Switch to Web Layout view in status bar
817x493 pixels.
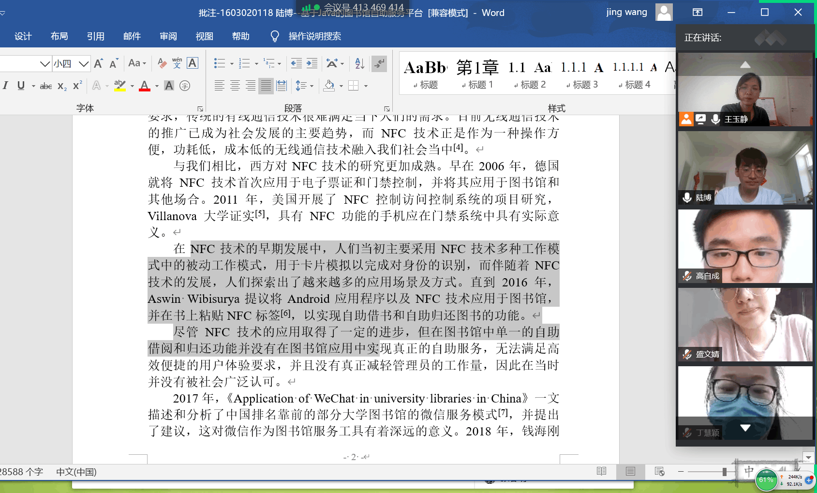click(659, 471)
